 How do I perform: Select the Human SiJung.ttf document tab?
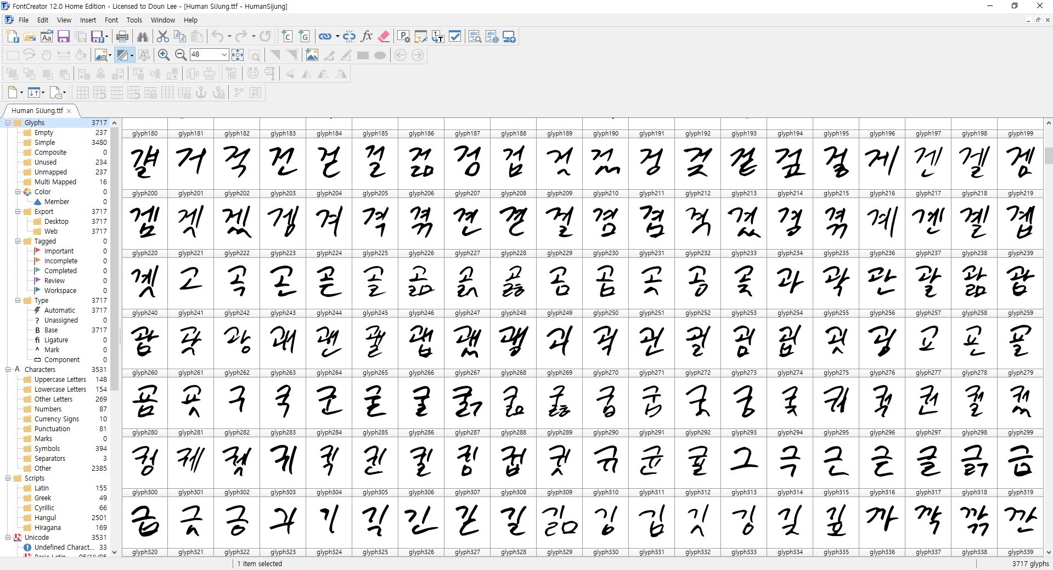point(37,111)
